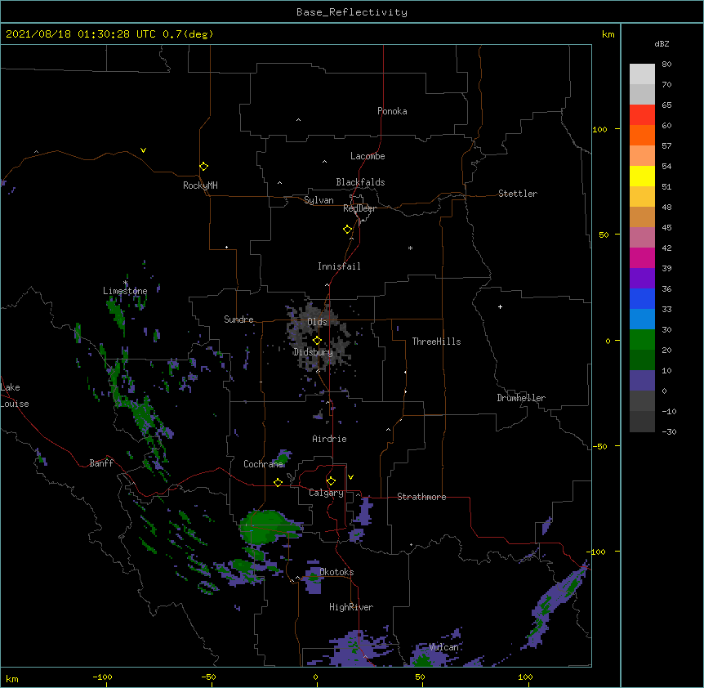
Task: Select the Didsbury city label
Action: click(313, 352)
